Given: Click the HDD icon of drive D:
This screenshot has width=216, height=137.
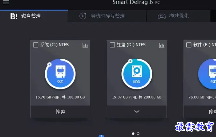Looking at the screenshot, I should coord(137,74).
